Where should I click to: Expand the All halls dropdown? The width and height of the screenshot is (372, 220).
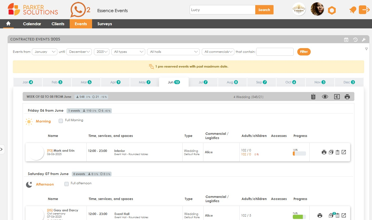coord(173,52)
